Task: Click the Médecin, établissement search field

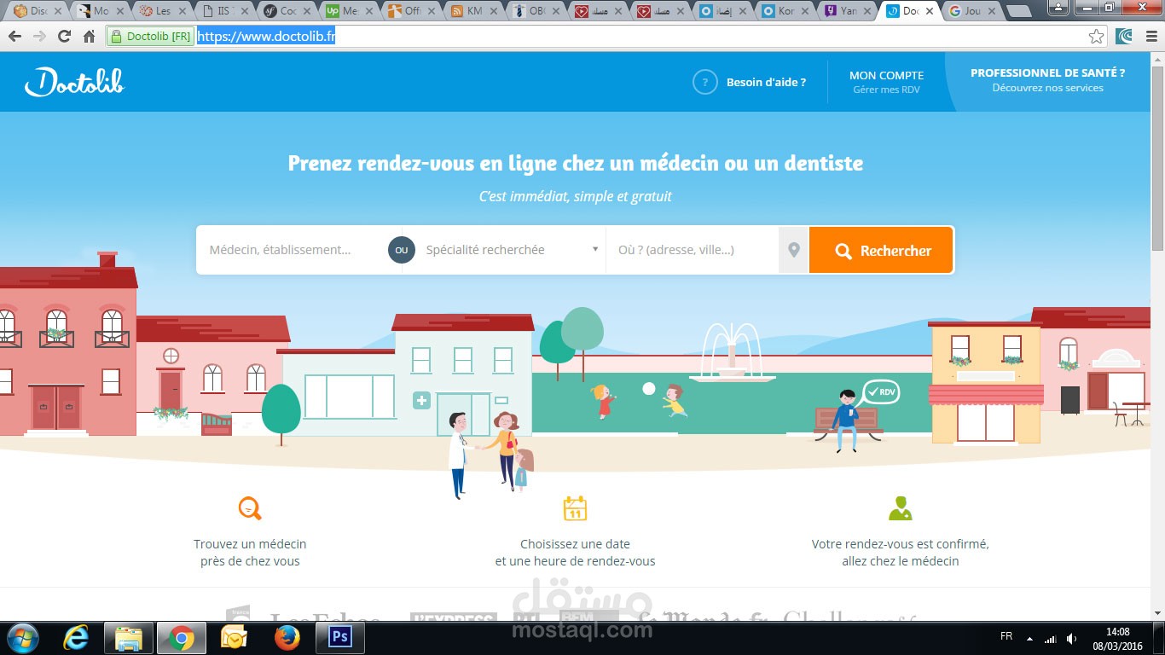Action: [x=293, y=250]
